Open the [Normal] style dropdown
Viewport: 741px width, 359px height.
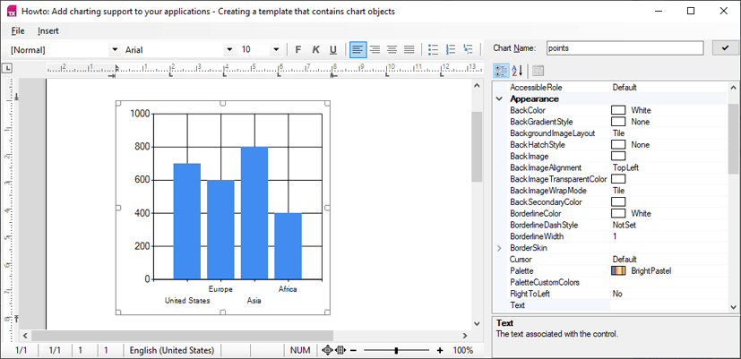(115, 49)
